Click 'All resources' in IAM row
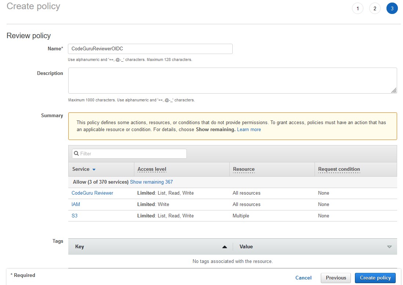Viewport: 403px width, 285px height. pos(247,204)
